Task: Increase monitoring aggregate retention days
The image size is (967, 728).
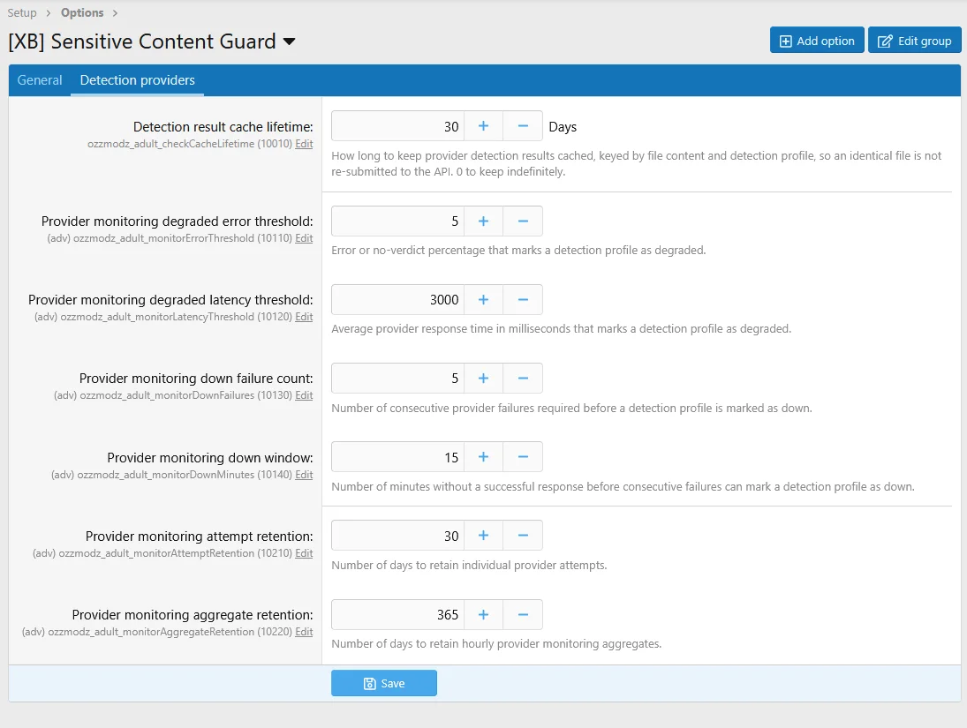Action: pos(484,614)
